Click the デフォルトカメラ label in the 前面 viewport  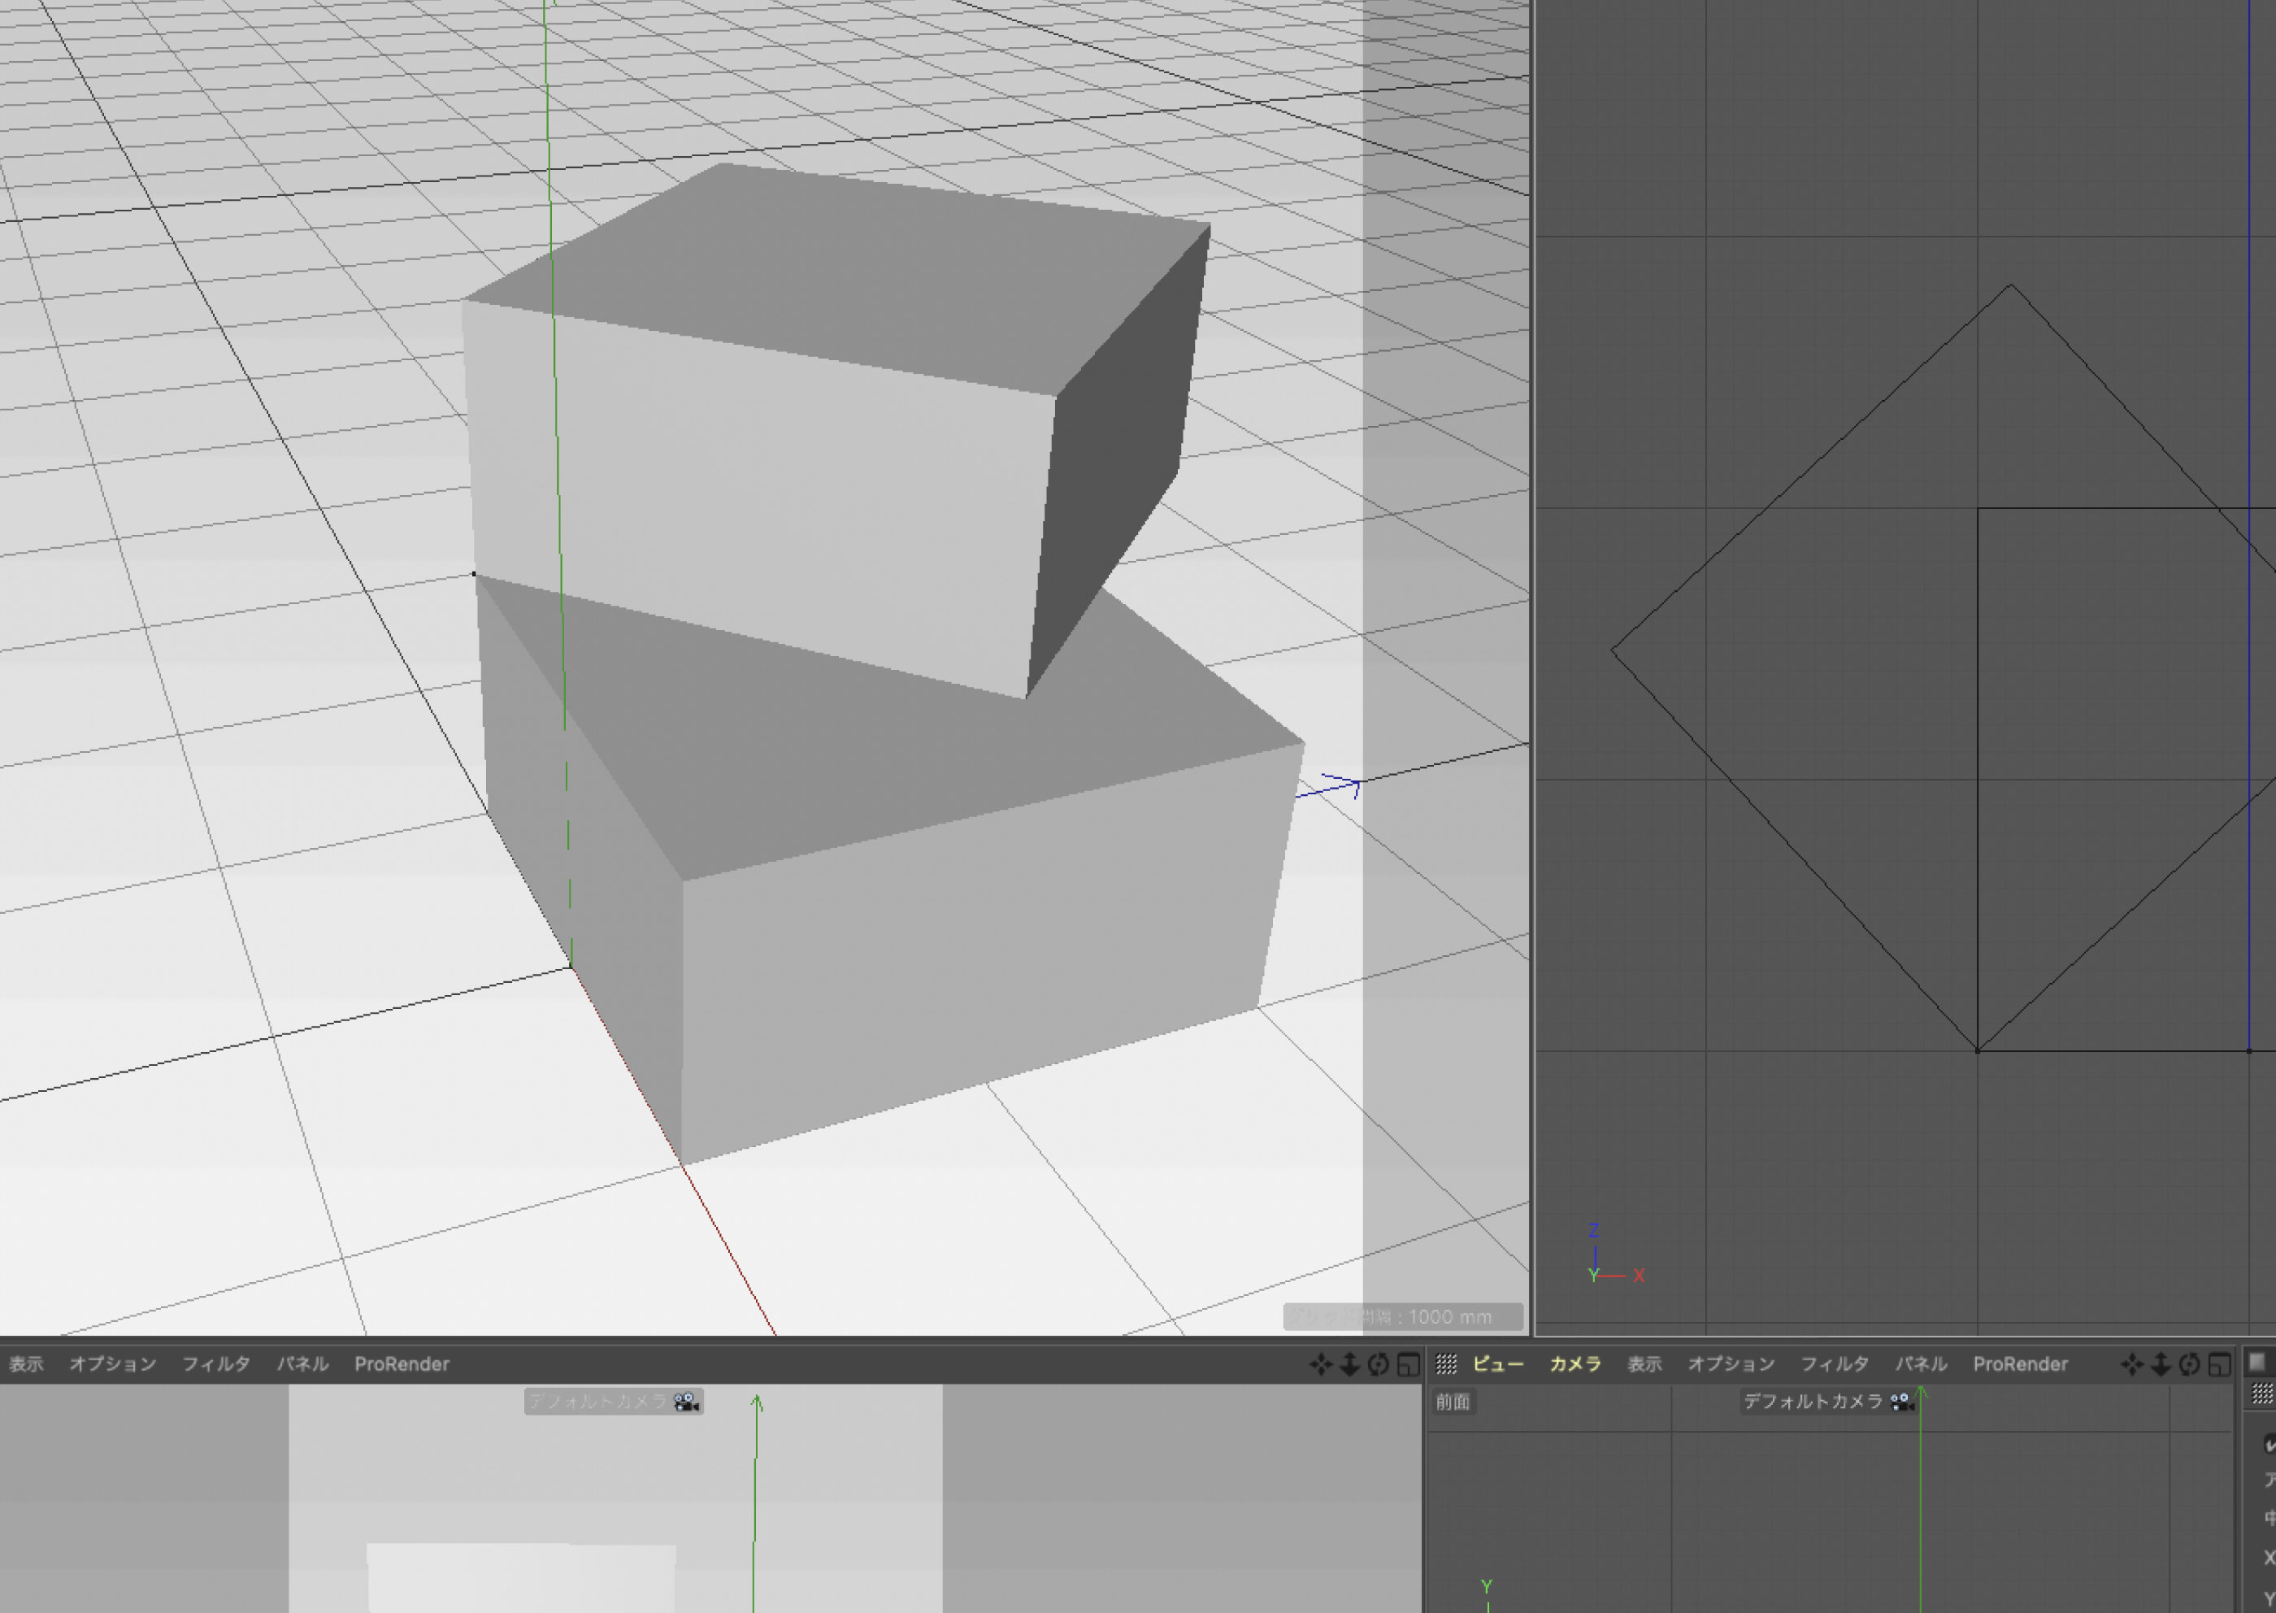[x=1813, y=1402]
